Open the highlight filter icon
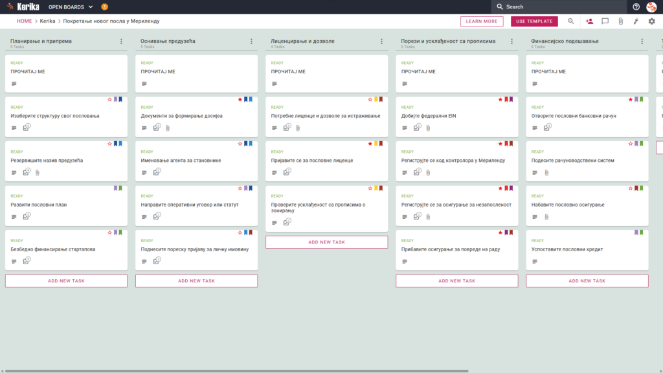 [x=636, y=21]
